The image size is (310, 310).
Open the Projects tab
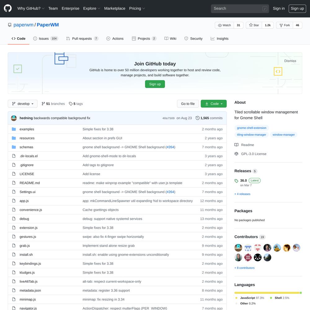tap(144, 38)
